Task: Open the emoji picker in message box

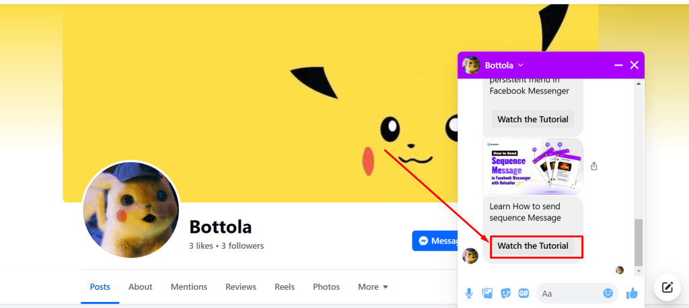Action: coord(608,293)
